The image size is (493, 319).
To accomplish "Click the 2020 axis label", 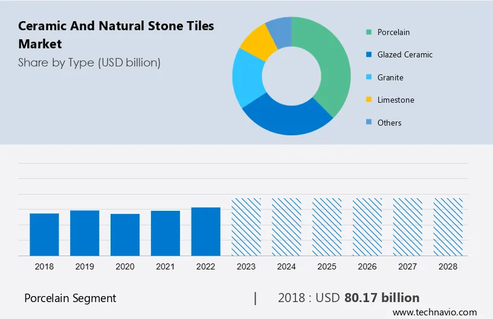I will click(125, 266).
